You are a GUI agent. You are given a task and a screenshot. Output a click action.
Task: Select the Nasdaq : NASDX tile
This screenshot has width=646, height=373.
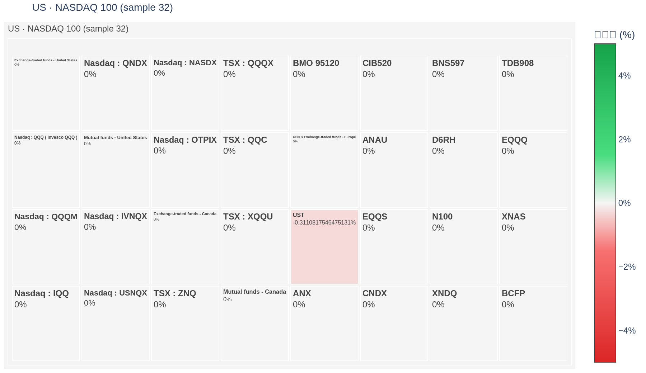click(x=185, y=93)
